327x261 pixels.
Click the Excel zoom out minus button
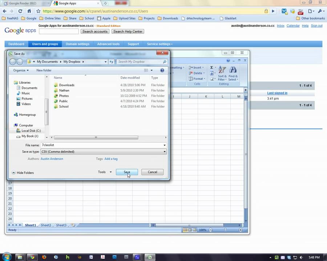(x=210, y=230)
